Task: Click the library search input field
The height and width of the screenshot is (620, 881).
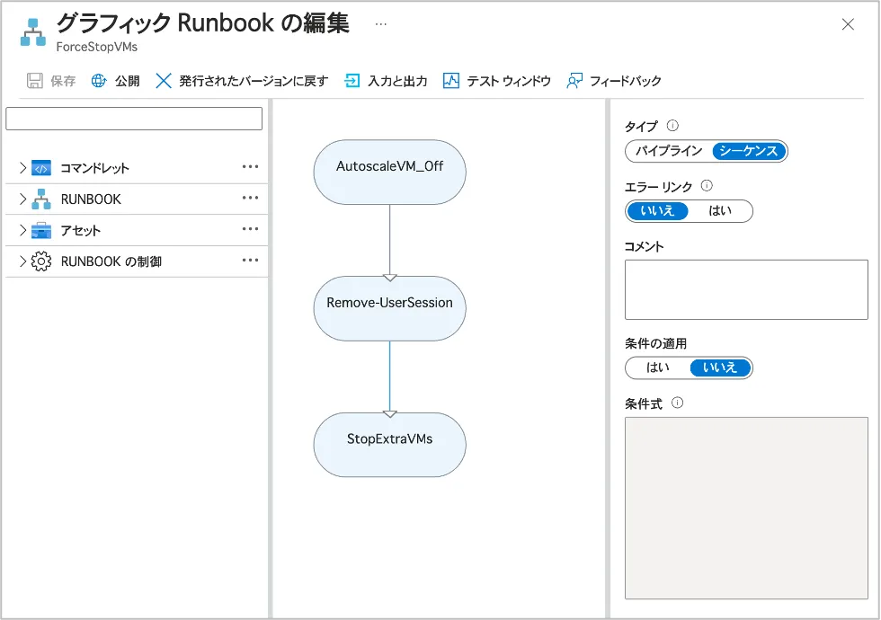Action: pos(134,119)
